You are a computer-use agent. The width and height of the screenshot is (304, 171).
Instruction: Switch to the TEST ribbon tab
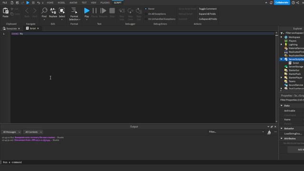(x=84, y=3)
